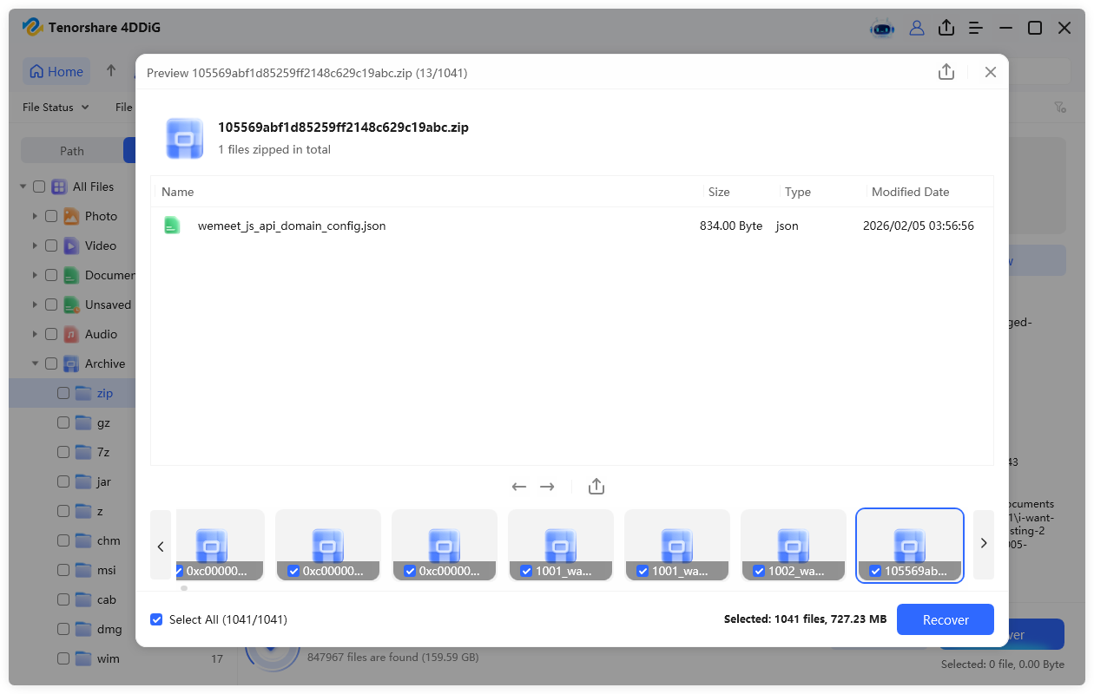The image size is (1094, 694).
Task: Close the Preview dialog
Action: coord(991,73)
